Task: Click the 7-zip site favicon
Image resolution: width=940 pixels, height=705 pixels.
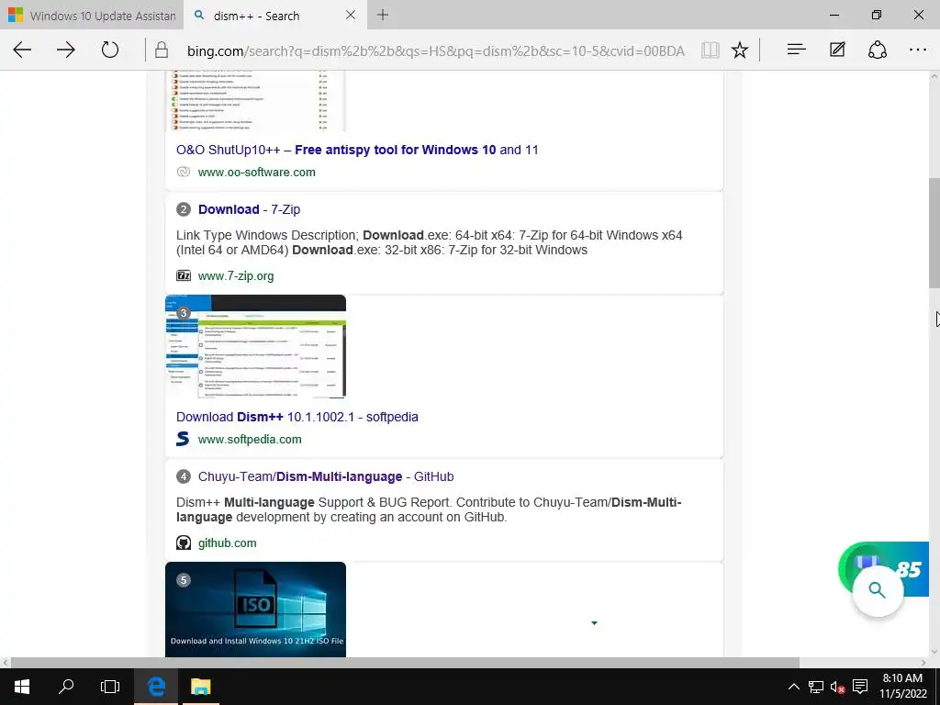Action: click(184, 275)
